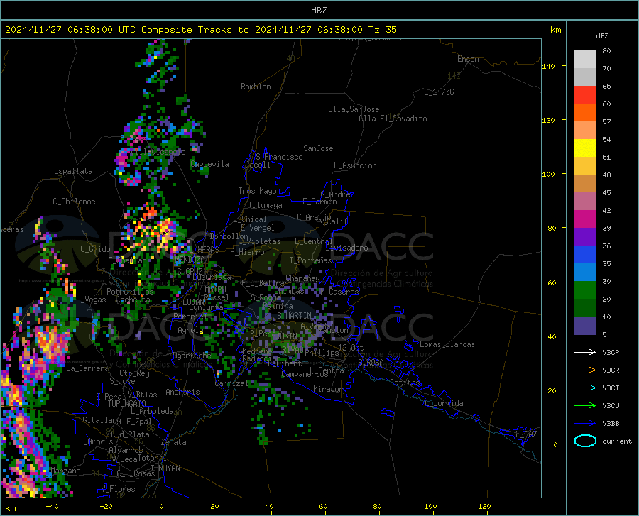Click the Tulumaya map label
639x516 pixels.
266,205
